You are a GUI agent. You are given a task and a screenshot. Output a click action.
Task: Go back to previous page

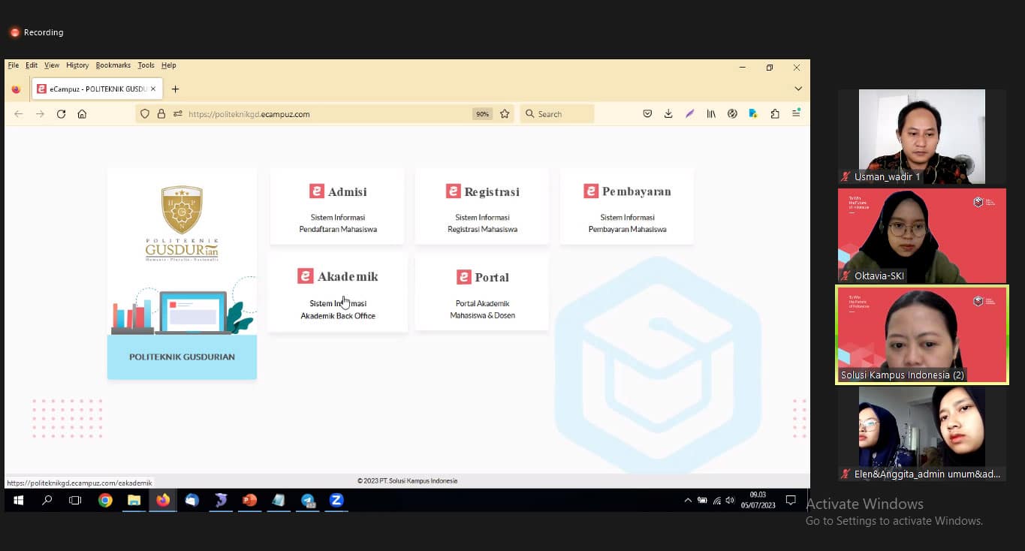[19, 114]
